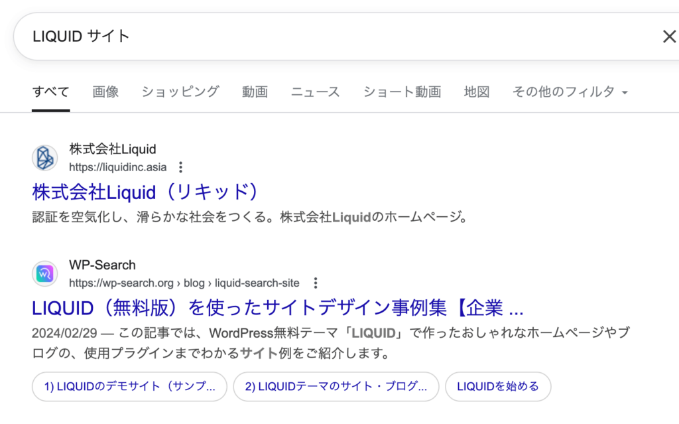Open the LIQUID（無料版）を使ったサイトデザイン事例集 result
Screen dimensions: 679x424
278,309
